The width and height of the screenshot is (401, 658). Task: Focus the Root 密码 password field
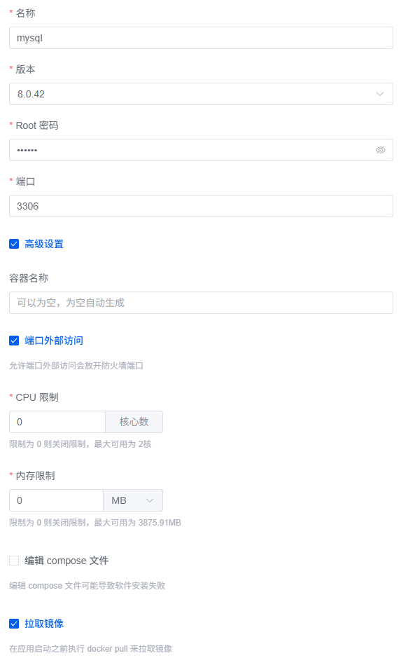[x=201, y=150]
